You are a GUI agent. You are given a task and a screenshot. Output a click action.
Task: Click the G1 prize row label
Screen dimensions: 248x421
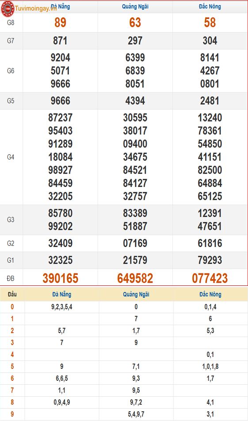11,260
